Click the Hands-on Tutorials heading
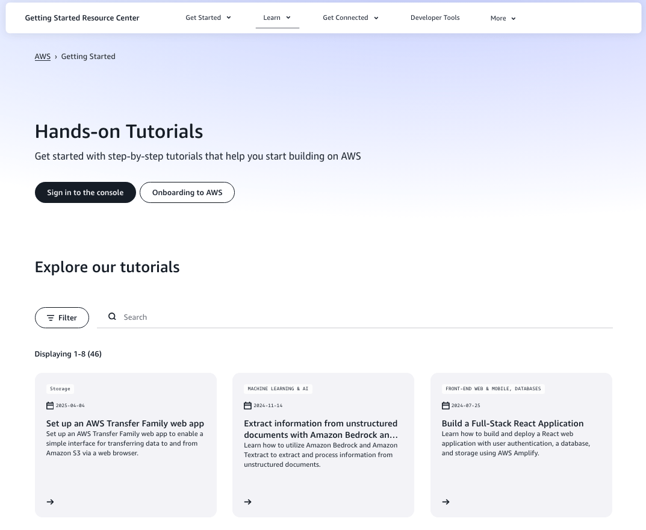The image size is (646, 530). [119, 131]
